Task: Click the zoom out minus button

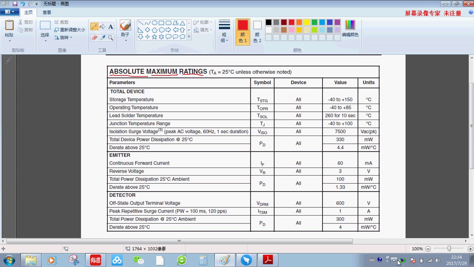Action: point(428,249)
